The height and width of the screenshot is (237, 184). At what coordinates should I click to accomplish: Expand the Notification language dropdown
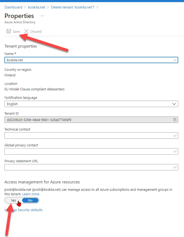click(91, 104)
